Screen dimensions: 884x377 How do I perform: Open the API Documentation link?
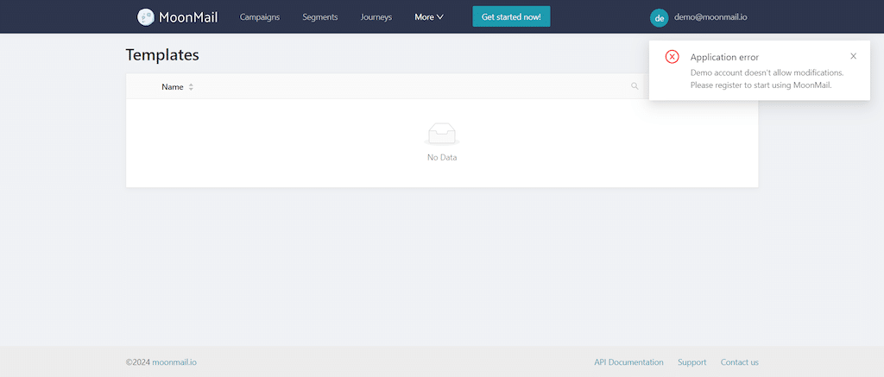coord(628,362)
